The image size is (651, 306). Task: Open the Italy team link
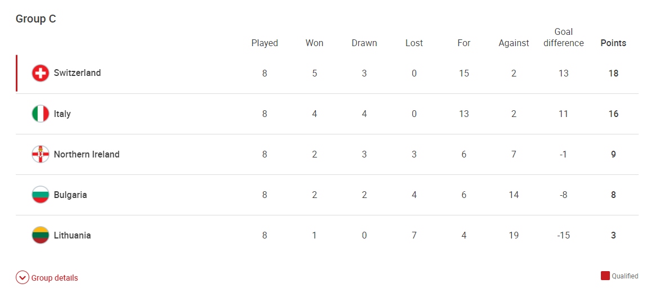click(63, 114)
